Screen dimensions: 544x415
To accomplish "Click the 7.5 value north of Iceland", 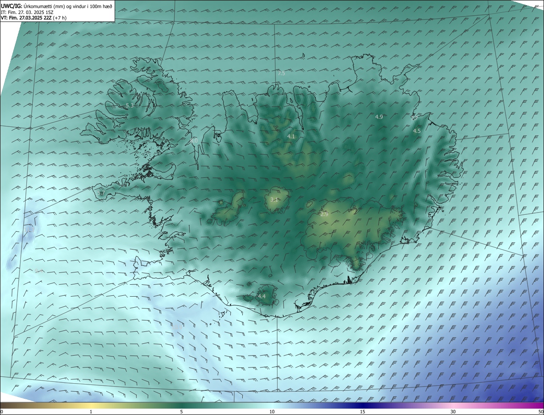I will [281, 73].
